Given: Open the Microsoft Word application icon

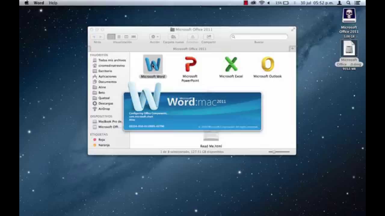Looking at the screenshot, I should (153, 64).
